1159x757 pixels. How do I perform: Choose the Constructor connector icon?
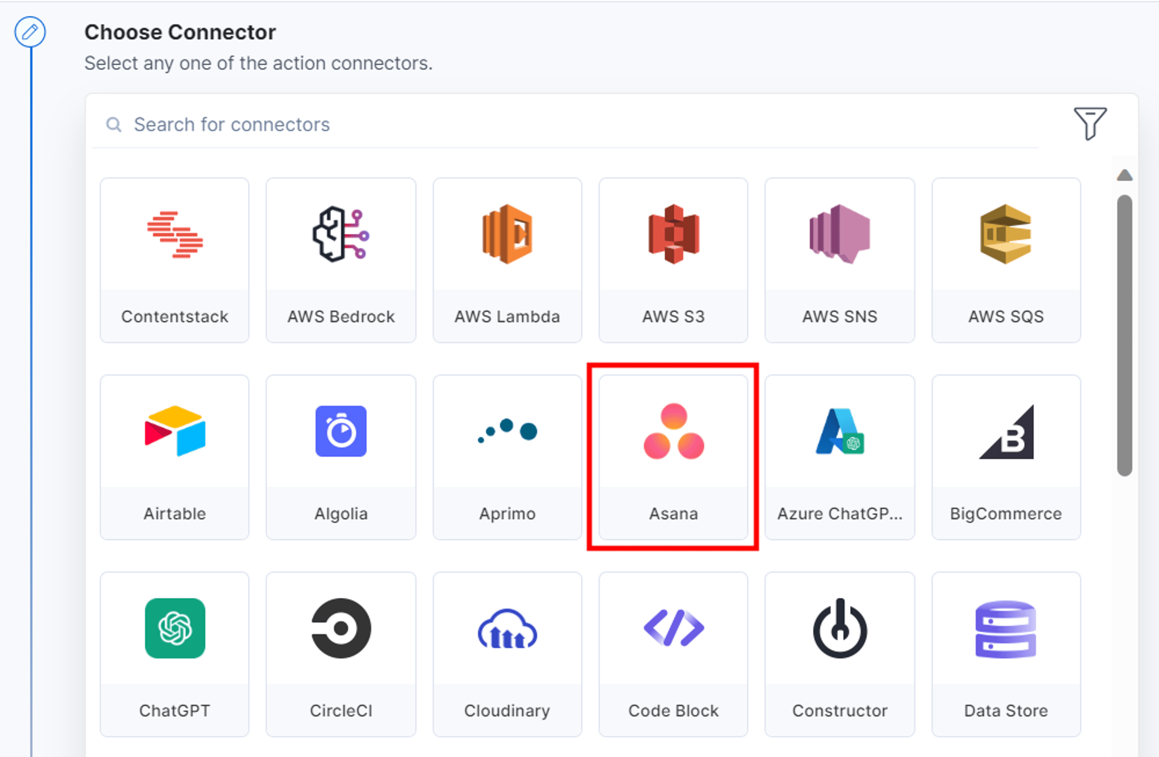[840, 628]
